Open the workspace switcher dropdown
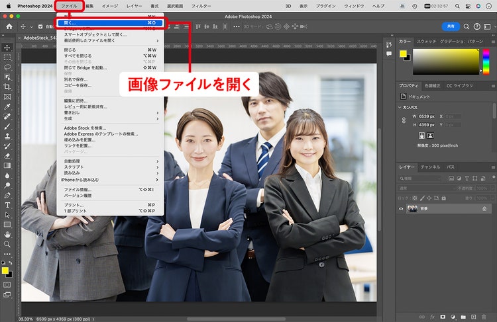497x322 pixels. click(x=488, y=26)
